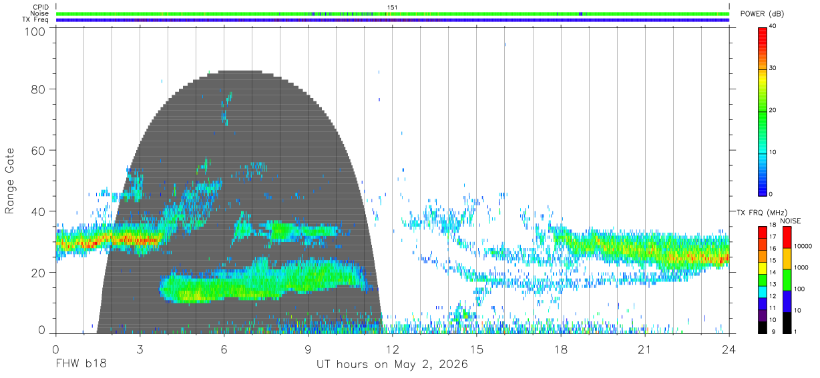Click the POWER (dB) colorbar

click(x=763, y=111)
